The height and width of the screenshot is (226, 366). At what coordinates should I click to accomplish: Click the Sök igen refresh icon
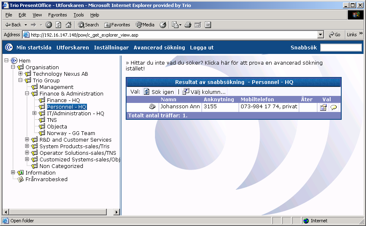point(146,92)
